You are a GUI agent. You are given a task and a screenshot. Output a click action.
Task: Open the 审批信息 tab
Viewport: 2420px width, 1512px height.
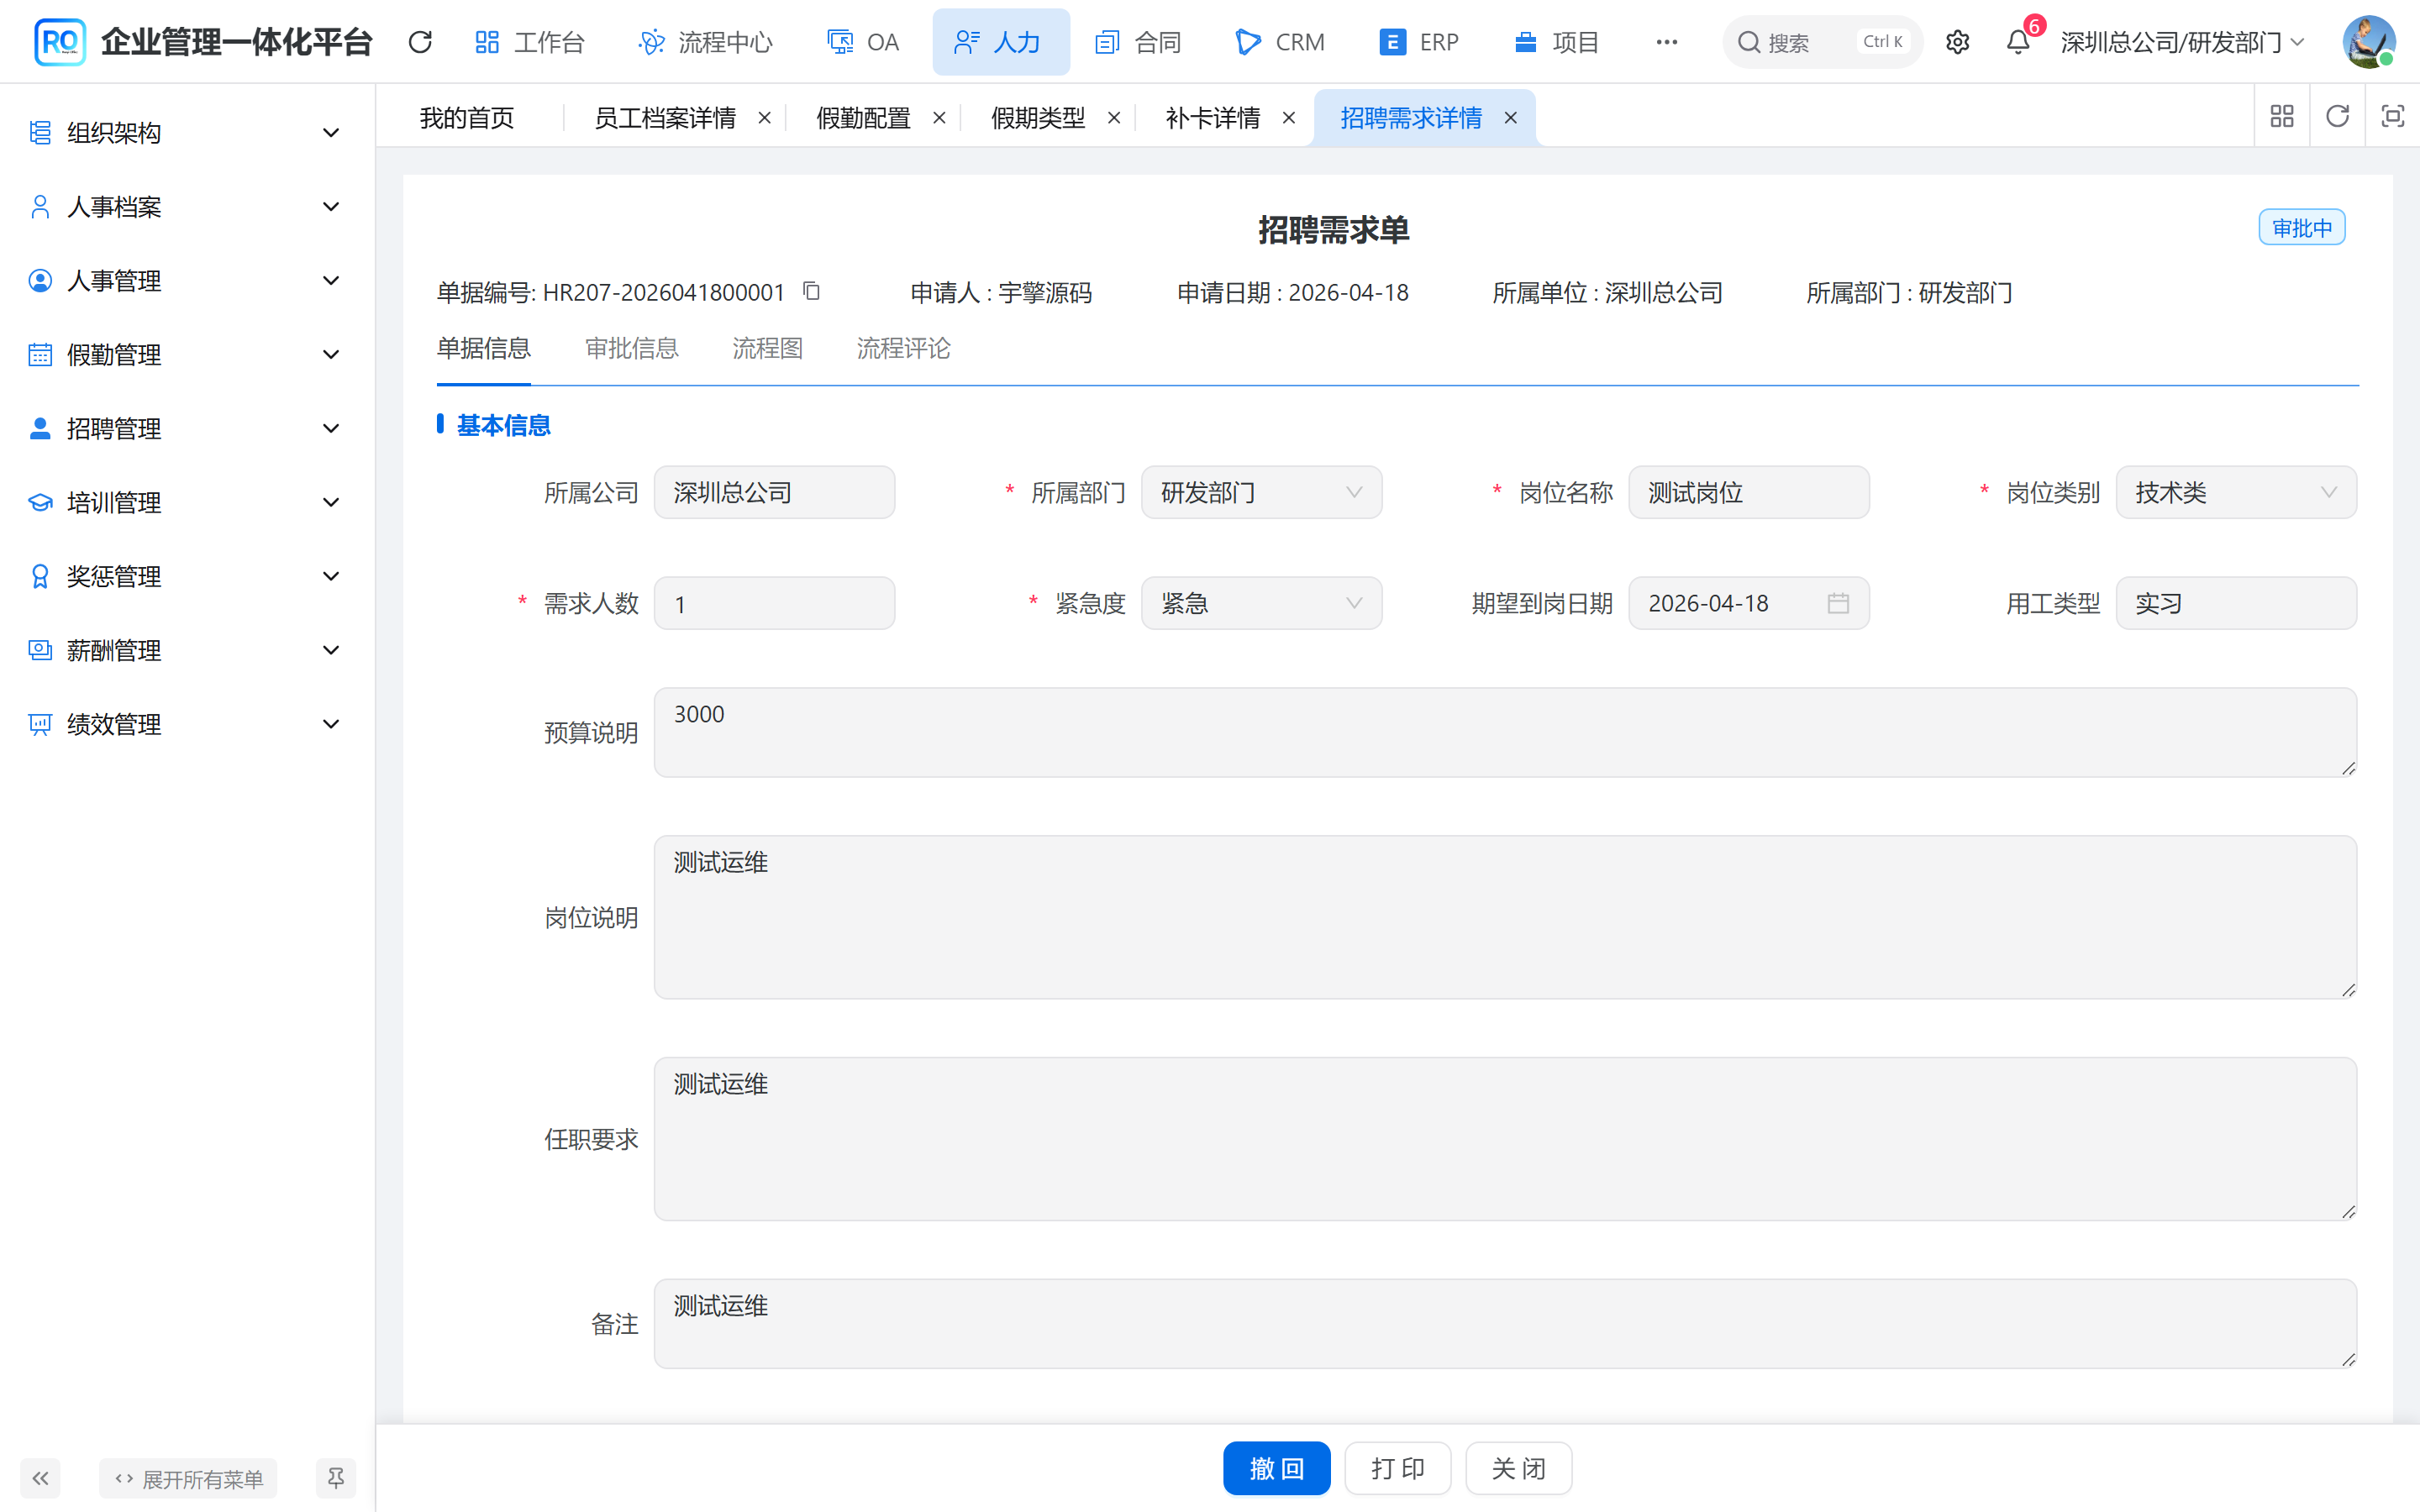point(631,348)
